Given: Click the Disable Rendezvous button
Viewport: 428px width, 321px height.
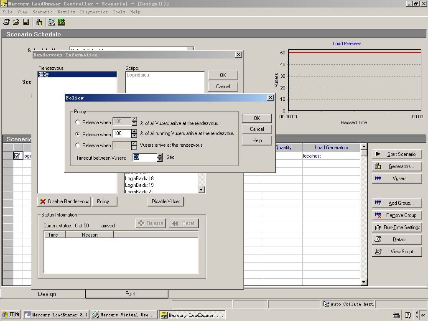Looking at the screenshot, I should [64, 201].
